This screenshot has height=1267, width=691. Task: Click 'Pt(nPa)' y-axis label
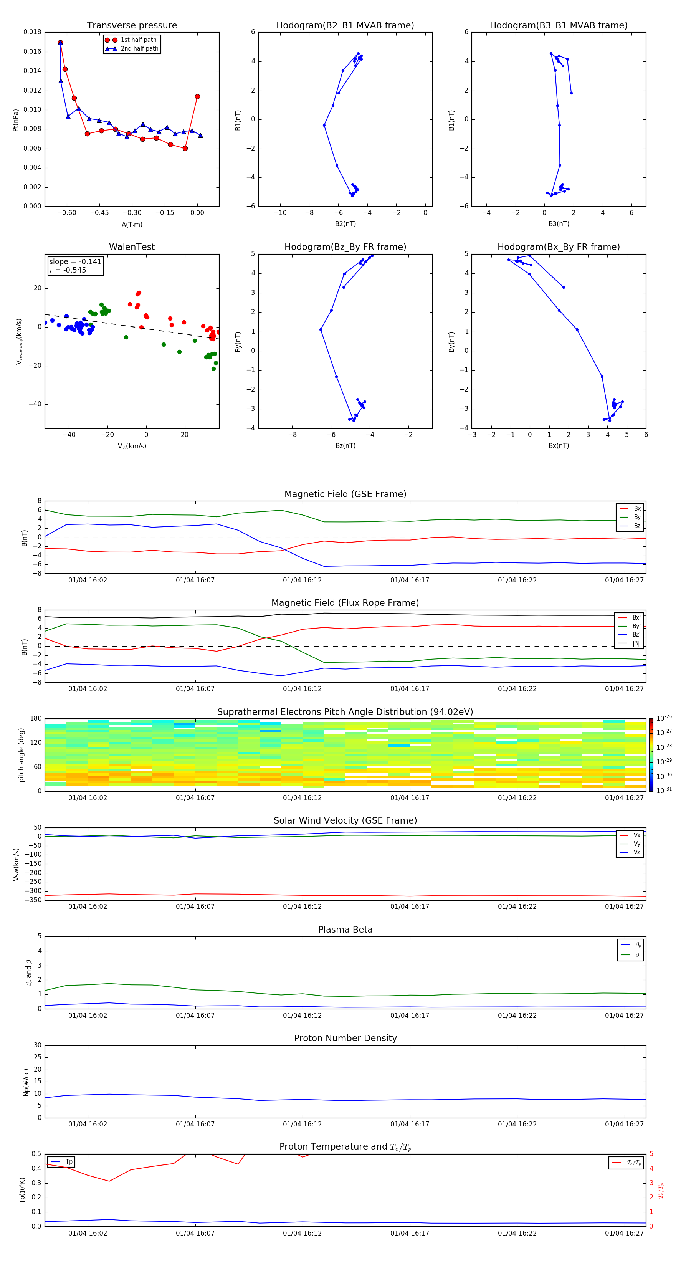[x=15, y=119]
